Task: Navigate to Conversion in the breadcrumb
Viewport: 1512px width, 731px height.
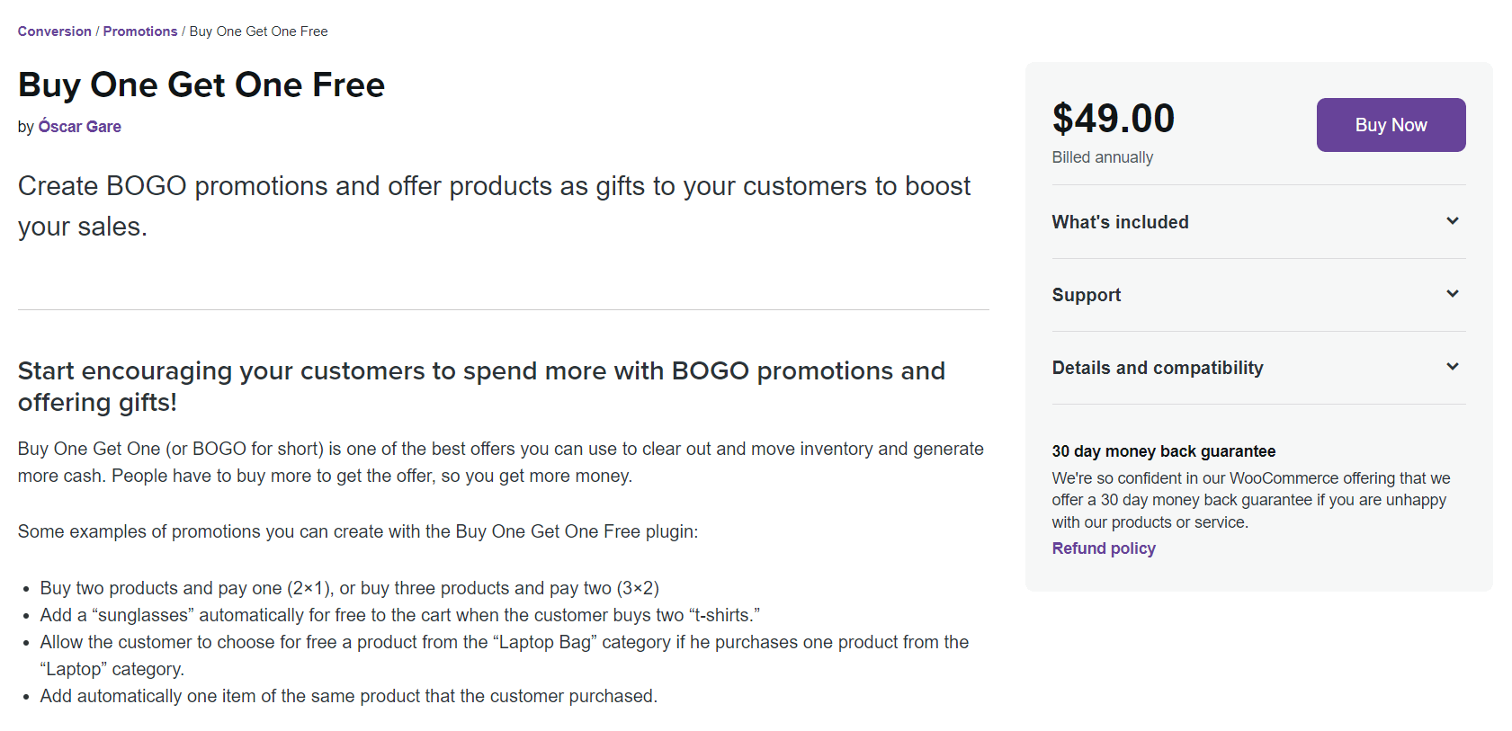Action: (x=54, y=31)
